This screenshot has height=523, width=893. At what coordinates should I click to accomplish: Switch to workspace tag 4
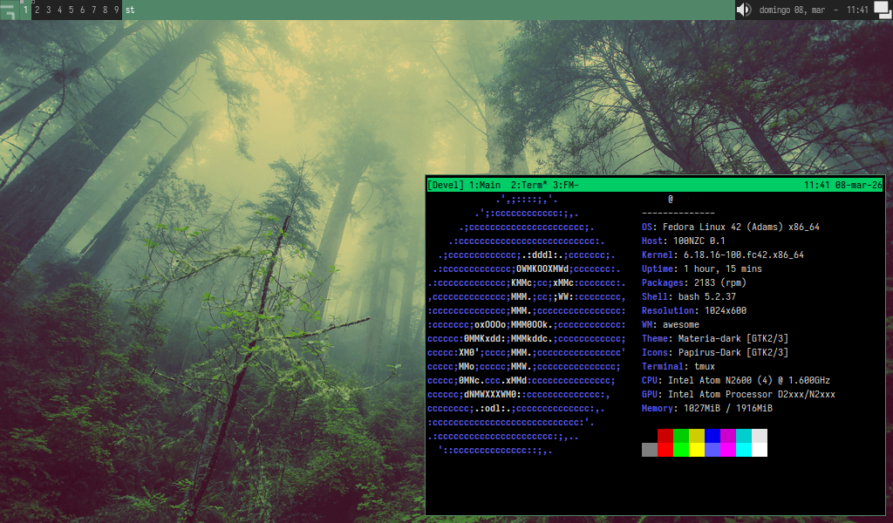coord(60,10)
